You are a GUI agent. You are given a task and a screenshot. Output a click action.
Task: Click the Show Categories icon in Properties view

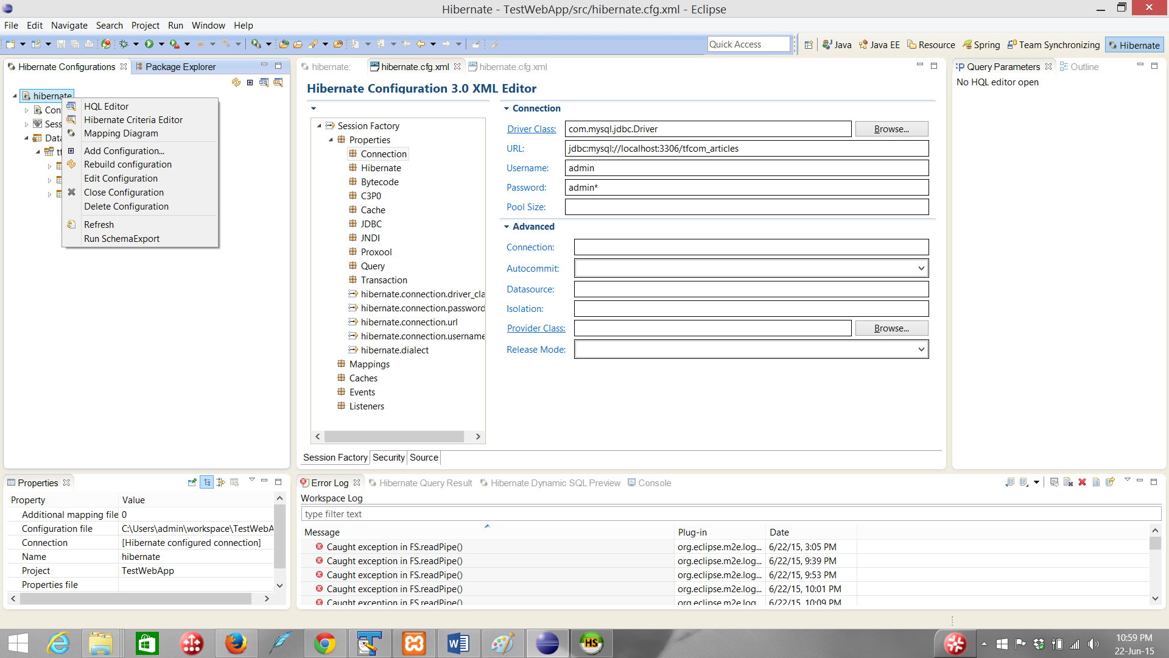pos(207,482)
